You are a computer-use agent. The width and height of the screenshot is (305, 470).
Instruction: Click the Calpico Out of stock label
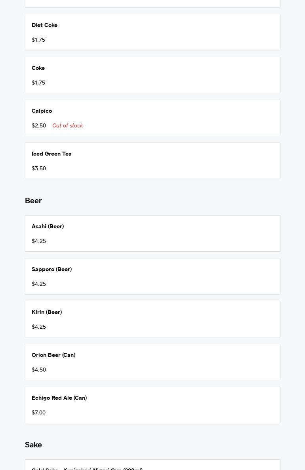coord(67,125)
